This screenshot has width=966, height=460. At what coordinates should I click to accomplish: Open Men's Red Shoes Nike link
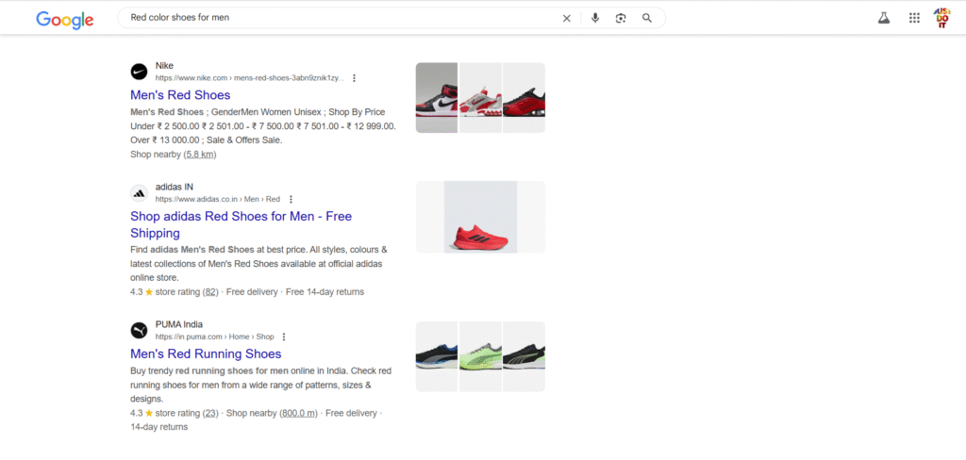pyautogui.click(x=180, y=95)
